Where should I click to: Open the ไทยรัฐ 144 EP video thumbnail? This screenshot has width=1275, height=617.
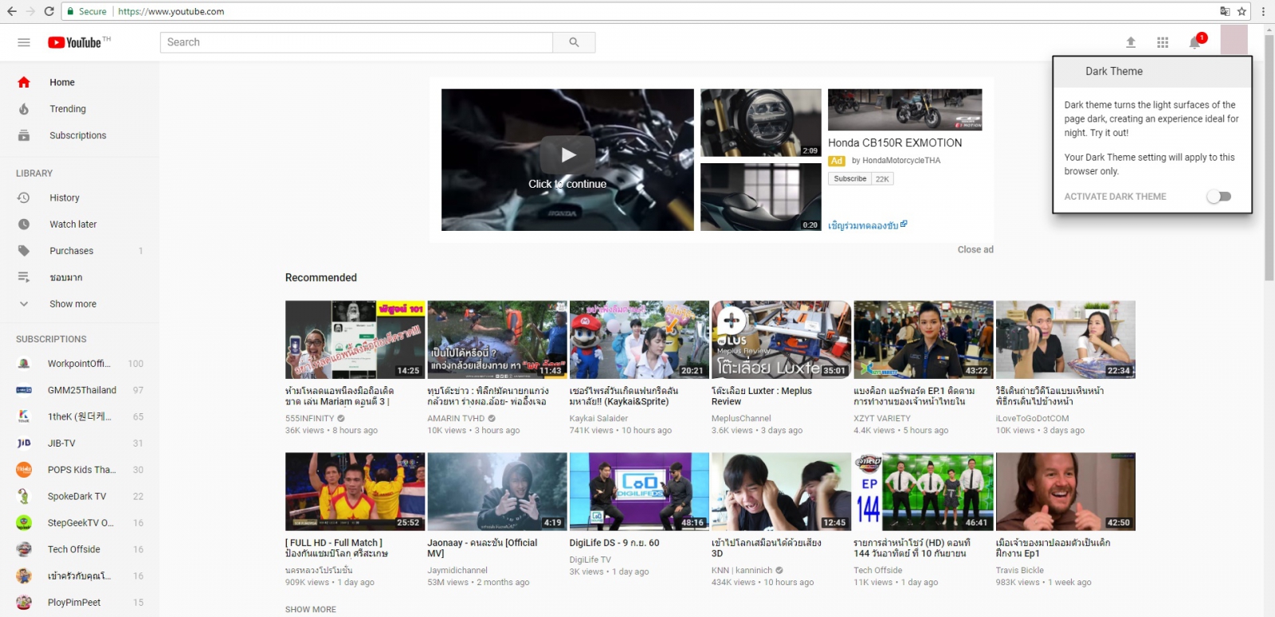(924, 491)
